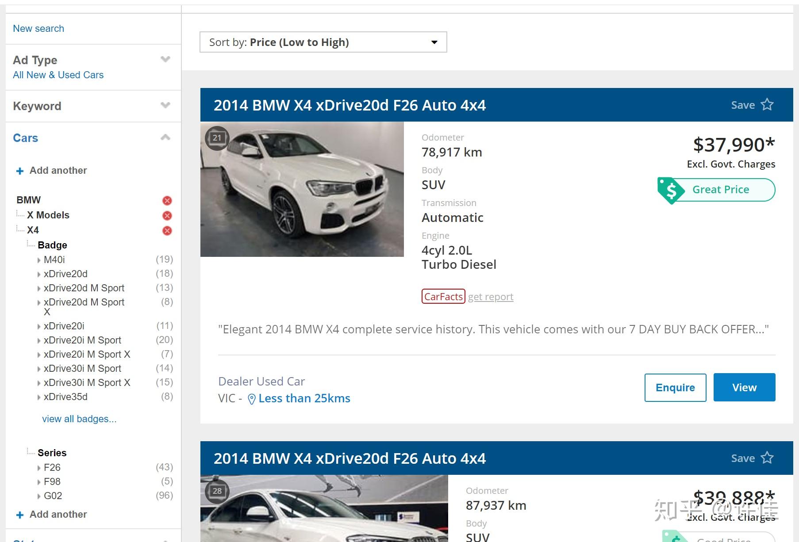Image resolution: width=799 pixels, height=542 pixels.
Task: Filter by xDrive30i M Sport badge (14)
Action: [x=82, y=369]
